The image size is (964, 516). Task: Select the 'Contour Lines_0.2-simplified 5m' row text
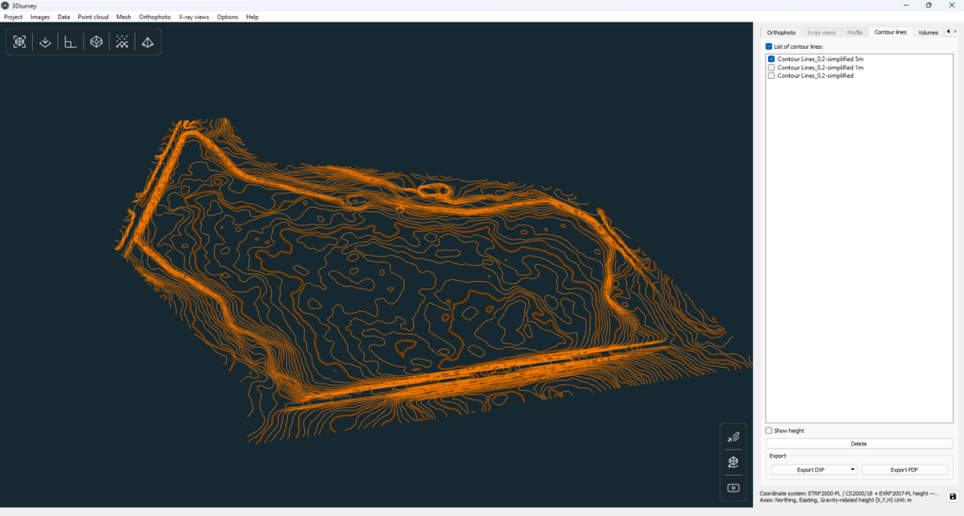[820, 59]
